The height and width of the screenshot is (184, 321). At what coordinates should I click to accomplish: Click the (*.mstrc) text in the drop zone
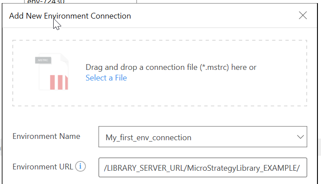click(x=214, y=67)
